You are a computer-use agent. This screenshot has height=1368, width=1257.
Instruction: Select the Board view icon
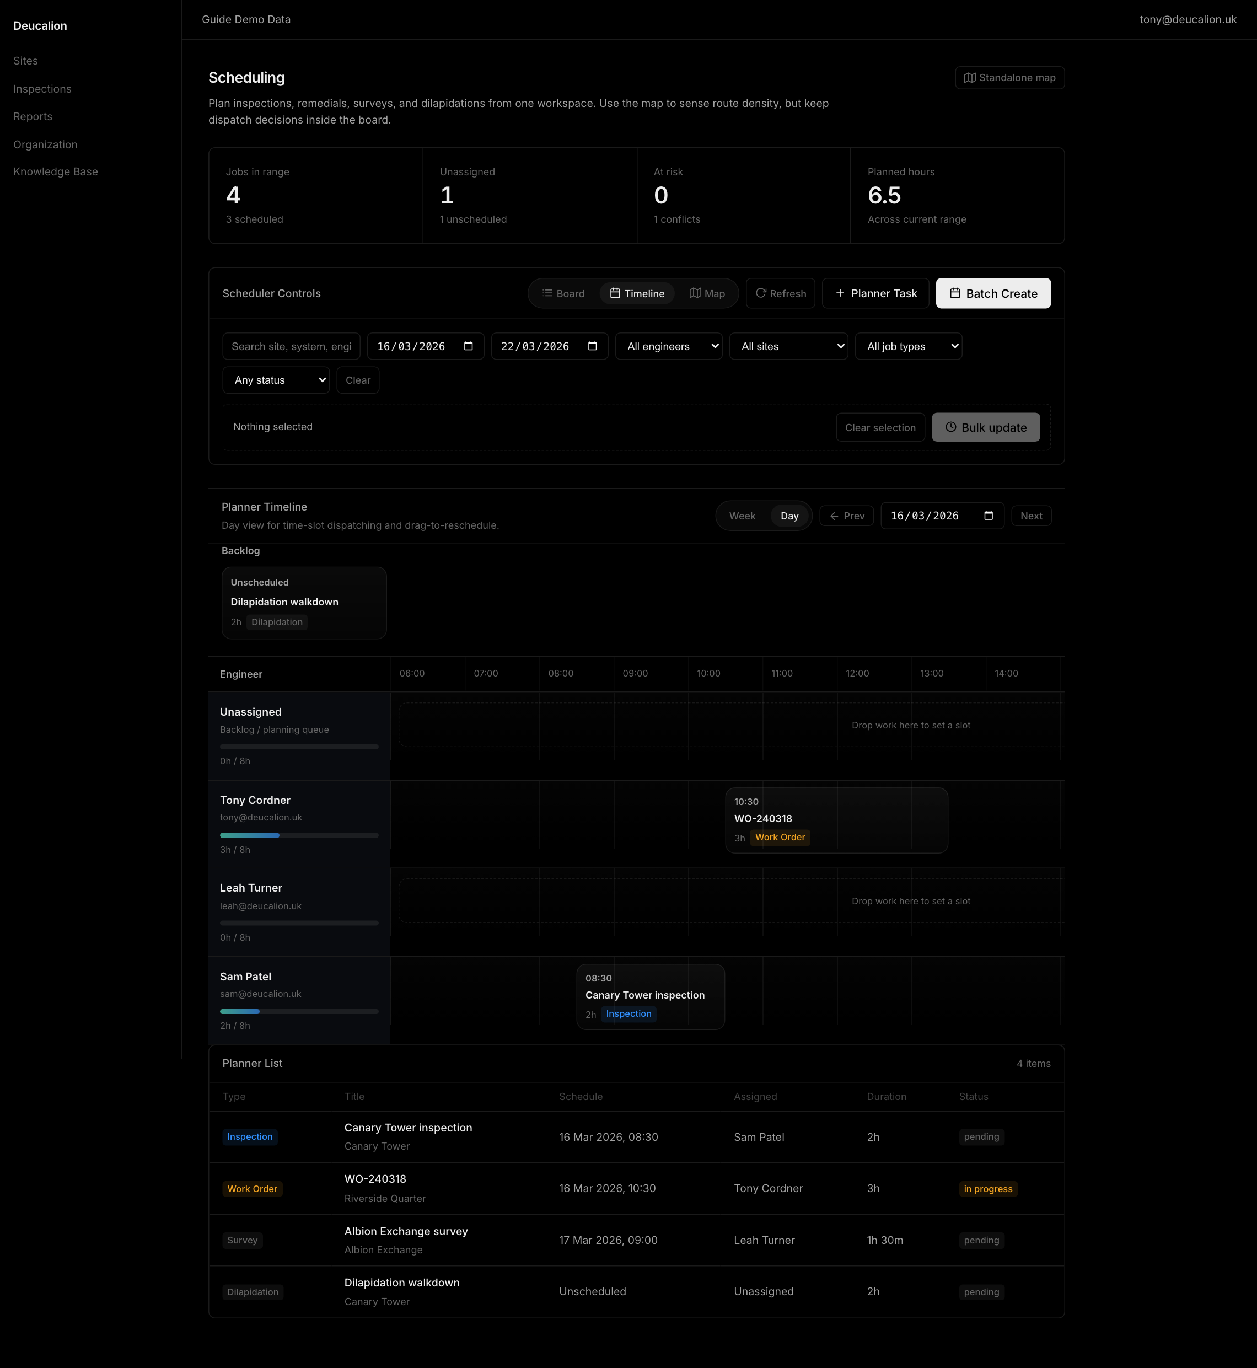click(563, 293)
